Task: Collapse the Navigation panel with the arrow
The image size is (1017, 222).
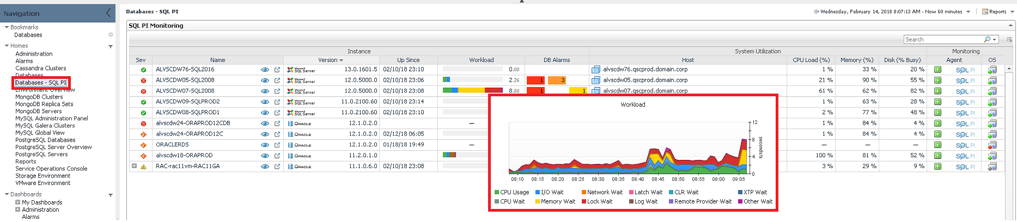Action: (108, 13)
